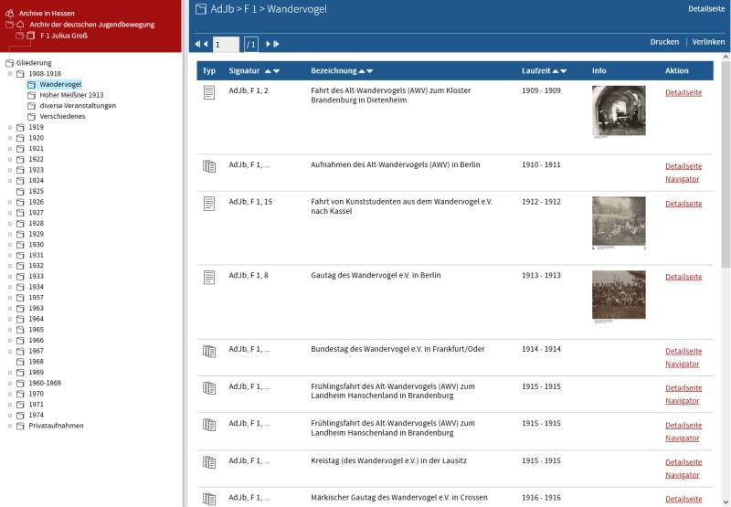Click the header folder icon beside AdJb breadcrumb
Image resolution: width=731 pixels, height=507 pixels.
click(200, 9)
